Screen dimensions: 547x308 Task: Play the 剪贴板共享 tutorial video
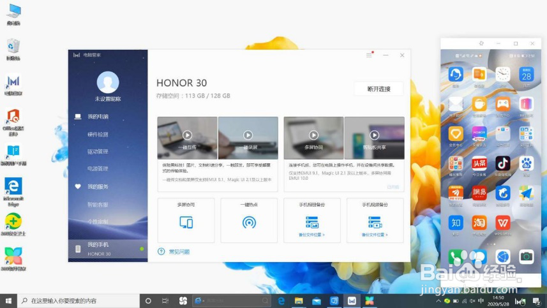[x=374, y=135]
